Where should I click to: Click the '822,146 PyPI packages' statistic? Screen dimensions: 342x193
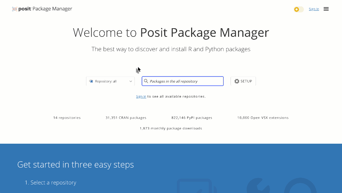[x=192, y=118]
